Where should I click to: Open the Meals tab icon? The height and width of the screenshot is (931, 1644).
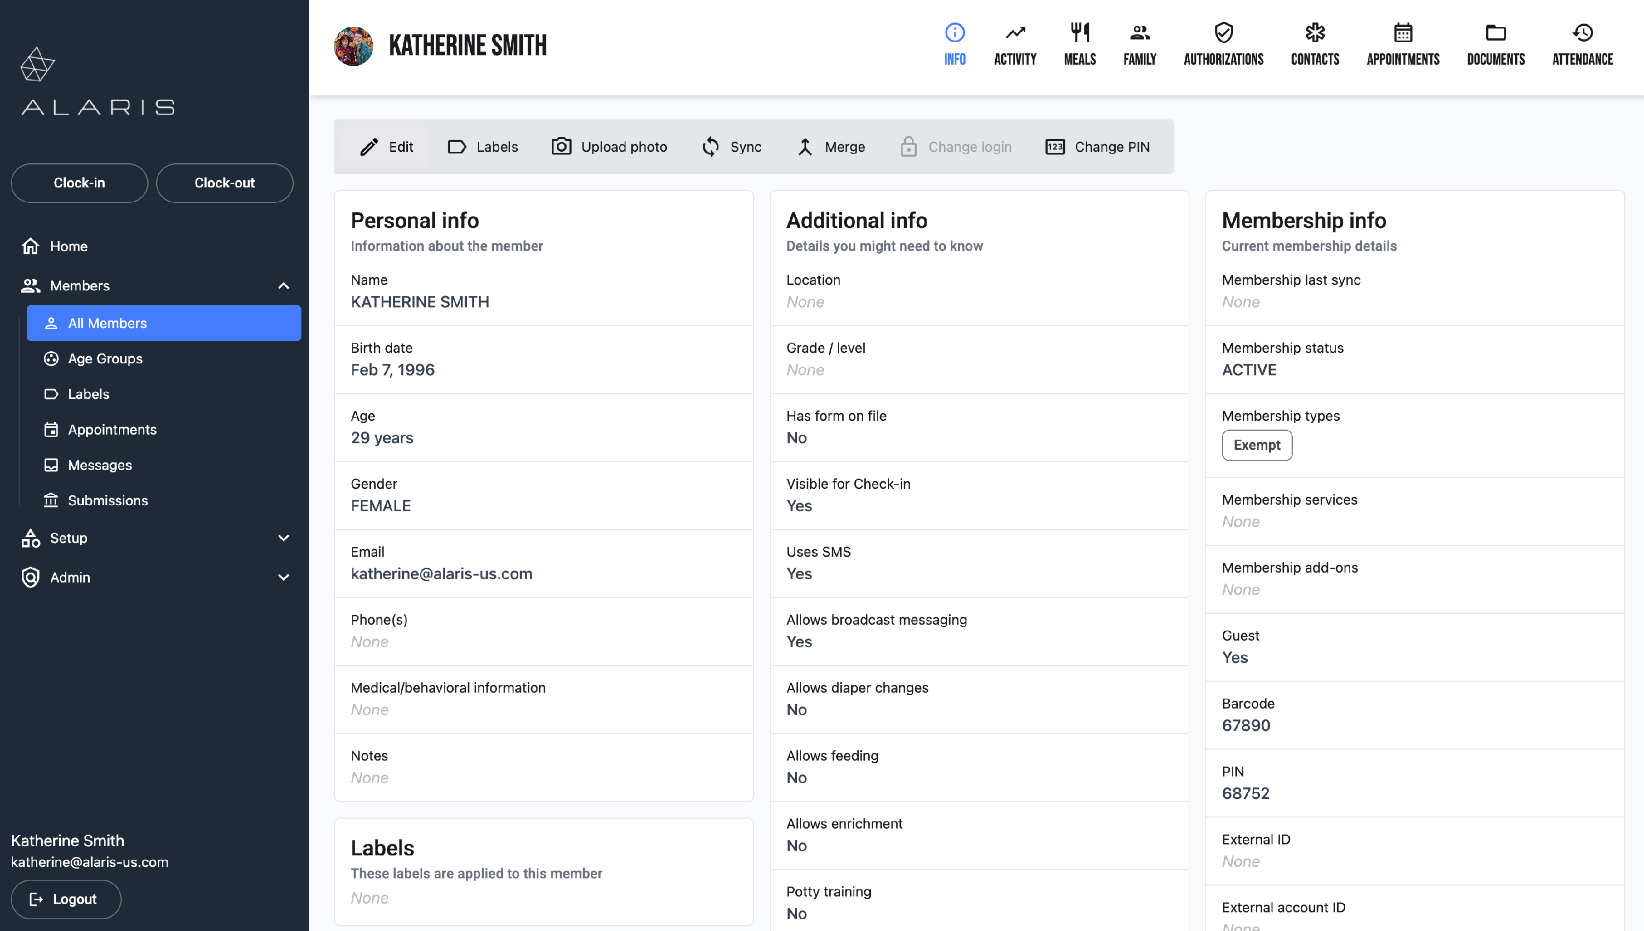coord(1080,32)
